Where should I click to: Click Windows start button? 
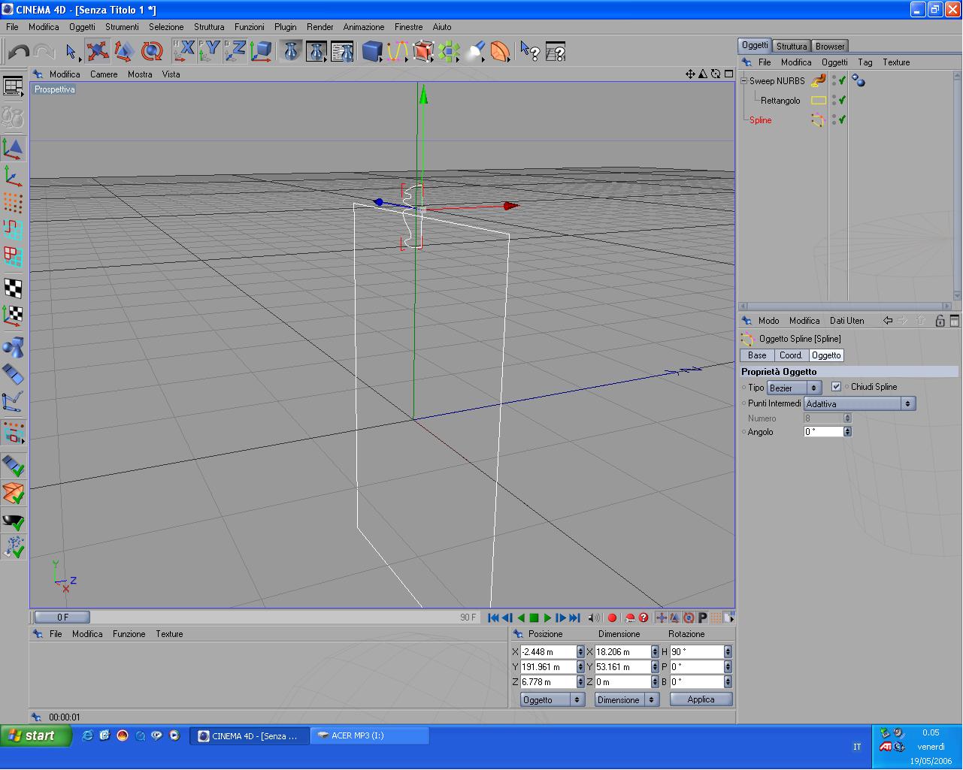pos(36,735)
